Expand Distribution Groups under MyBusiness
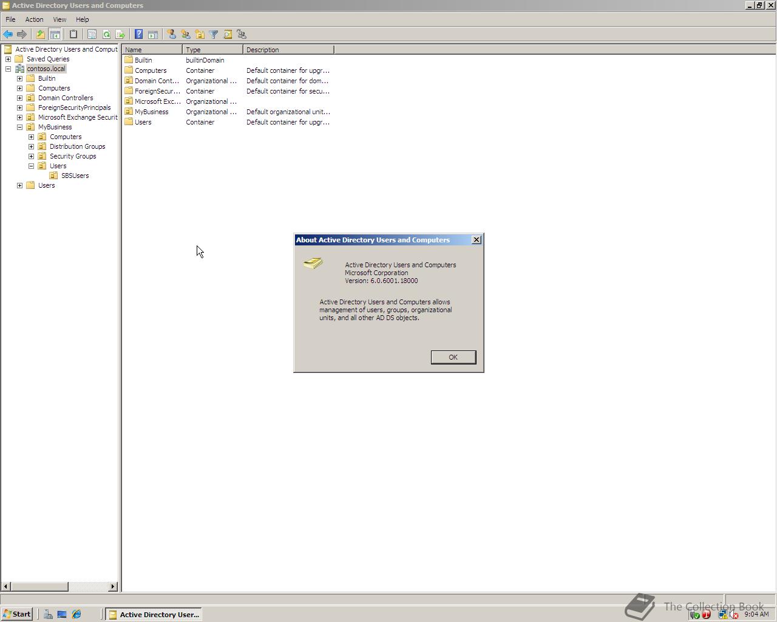Image resolution: width=777 pixels, height=622 pixels. click(31, 146)
